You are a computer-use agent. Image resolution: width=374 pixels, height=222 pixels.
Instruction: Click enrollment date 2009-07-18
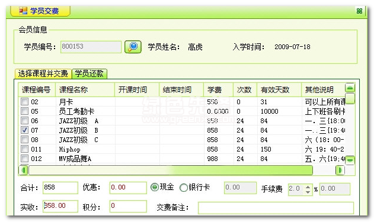coord(292,47)
